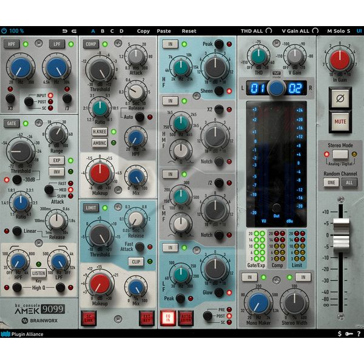364x364 pixels.
Task: Click the red In Gain knob
Action: pos(340,60)
